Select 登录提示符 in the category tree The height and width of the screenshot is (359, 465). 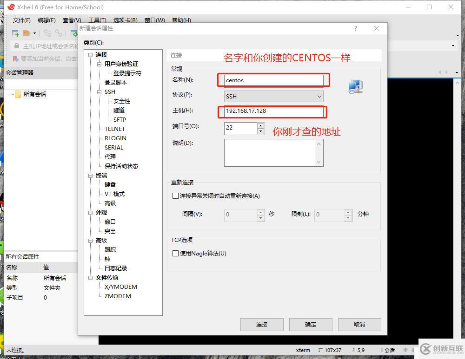127,73
